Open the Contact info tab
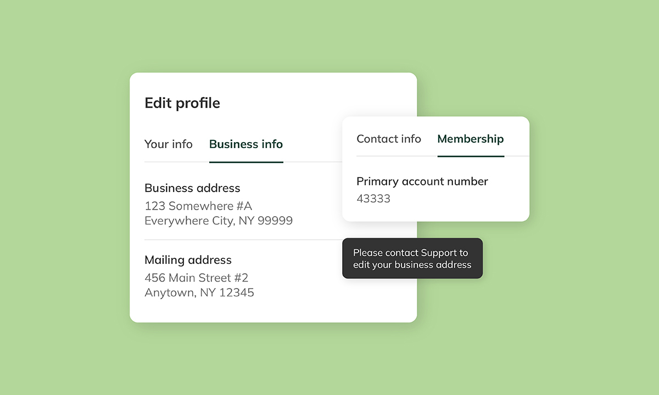Image resolution: width=659 pixels, height=395 pixels. [x=389, y=139]
